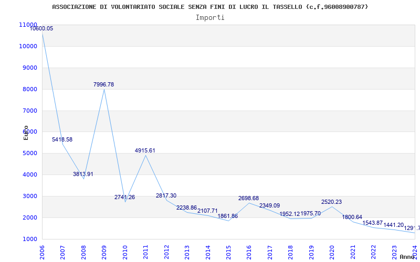This screenshot has width=420, height=262.
Task: Select the 2006 x-axis year label
Action: [x=42, y=252]
